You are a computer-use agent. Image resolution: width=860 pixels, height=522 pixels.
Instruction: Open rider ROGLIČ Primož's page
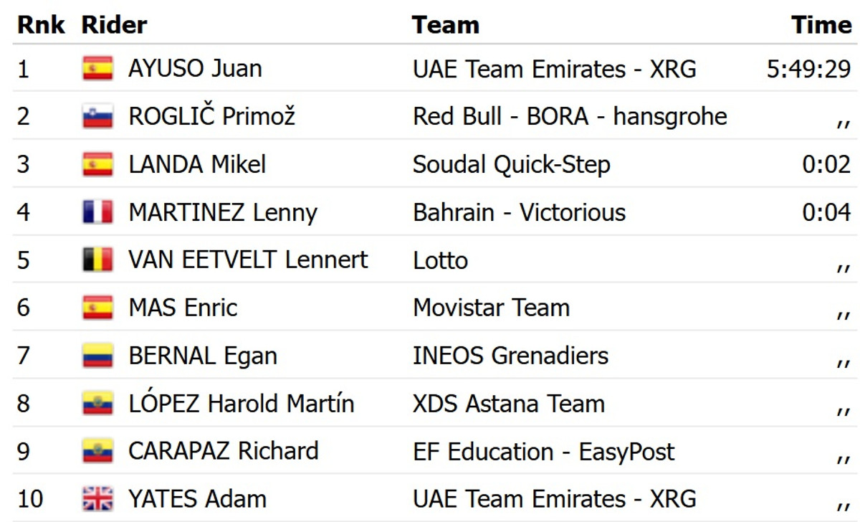pos(211,116)
